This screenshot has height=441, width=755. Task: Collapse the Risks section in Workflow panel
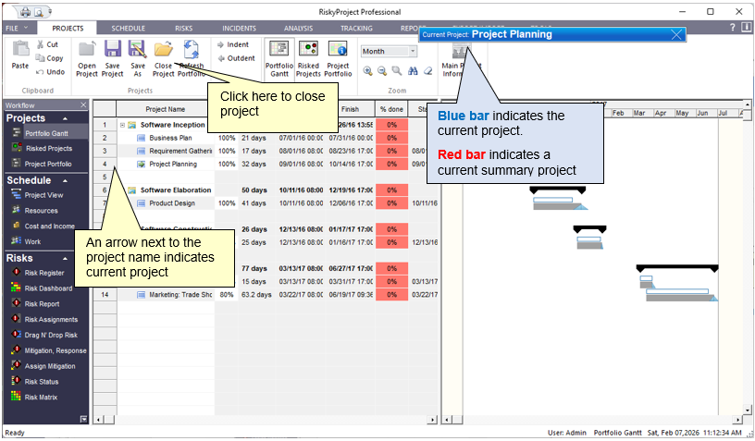(65, 259)
